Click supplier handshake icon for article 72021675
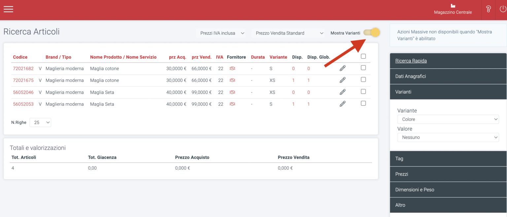 (x=232, y=80)
